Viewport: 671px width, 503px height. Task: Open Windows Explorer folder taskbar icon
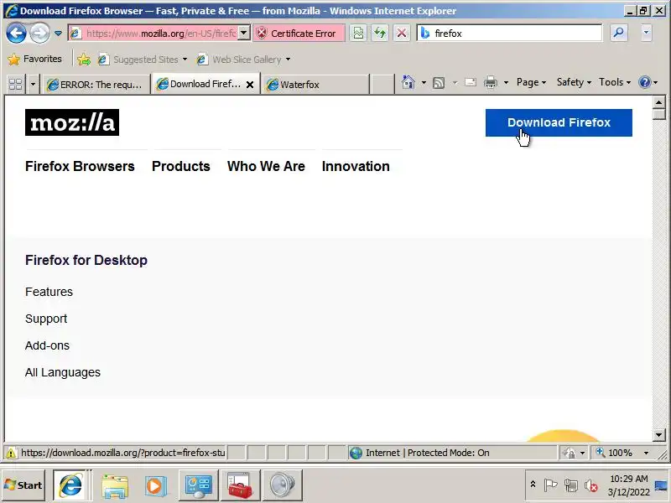pyautogui.click(x=115, y=486)
